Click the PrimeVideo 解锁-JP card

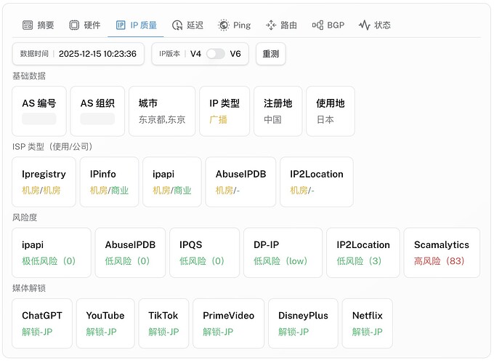coord(228,324)
